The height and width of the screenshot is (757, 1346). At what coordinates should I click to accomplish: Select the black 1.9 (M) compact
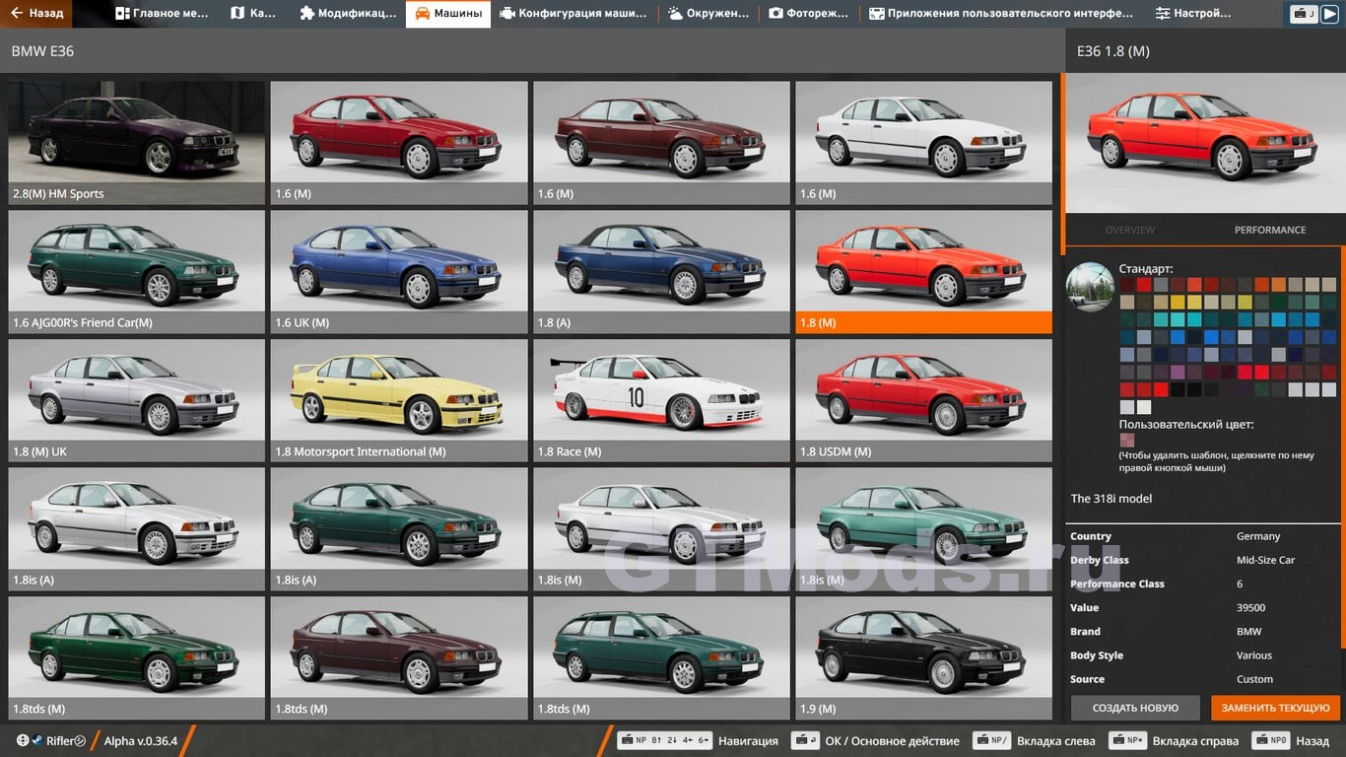923,657
